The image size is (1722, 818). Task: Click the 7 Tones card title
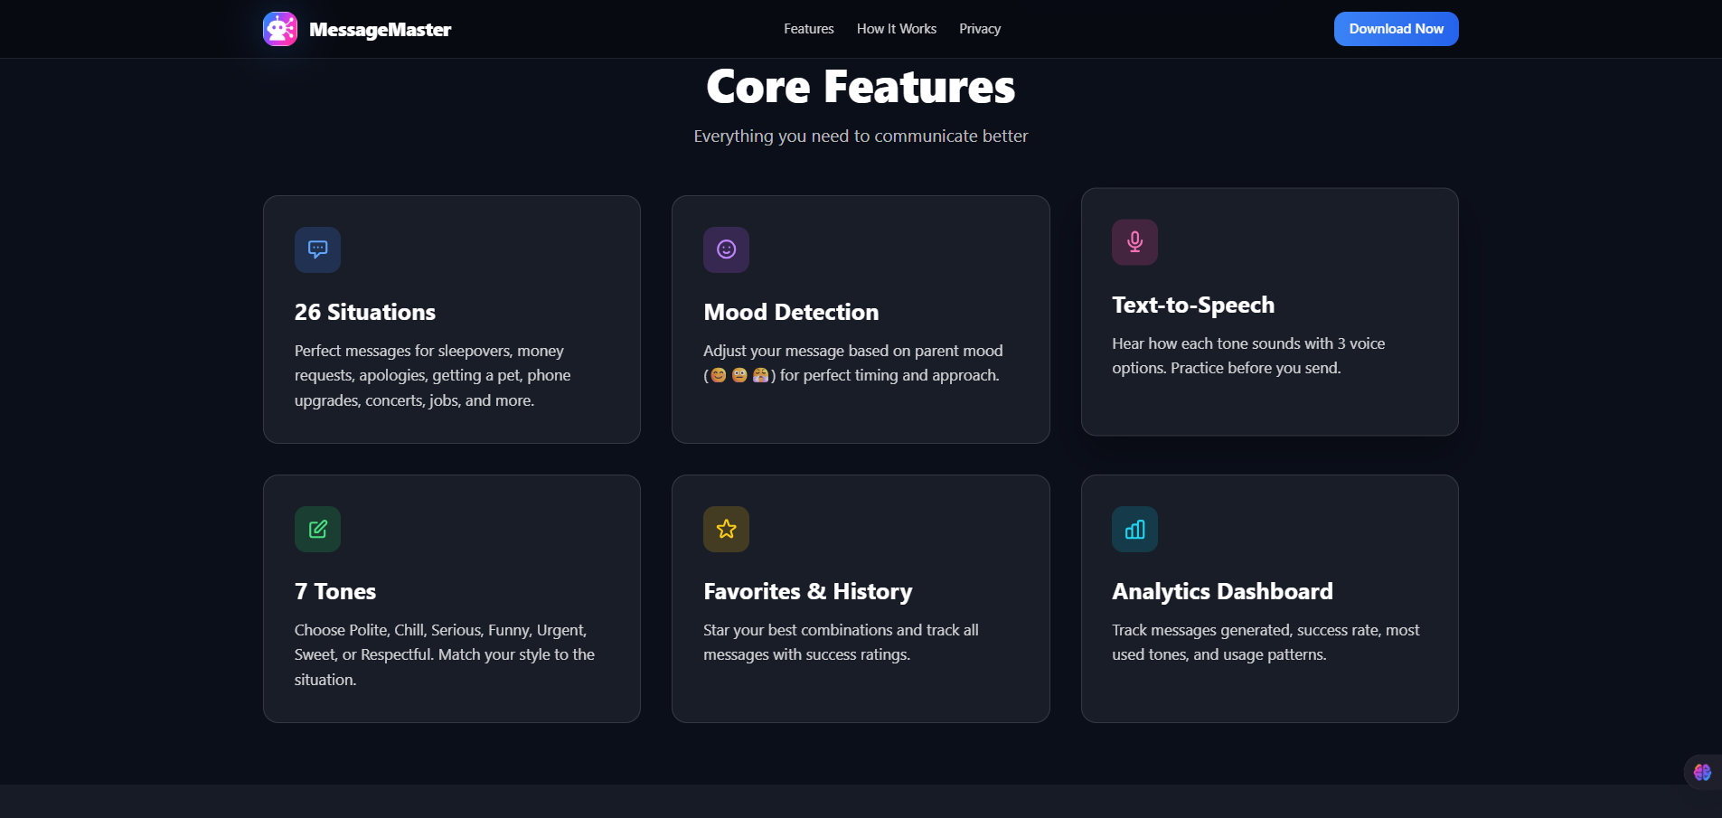pos(335,592)
